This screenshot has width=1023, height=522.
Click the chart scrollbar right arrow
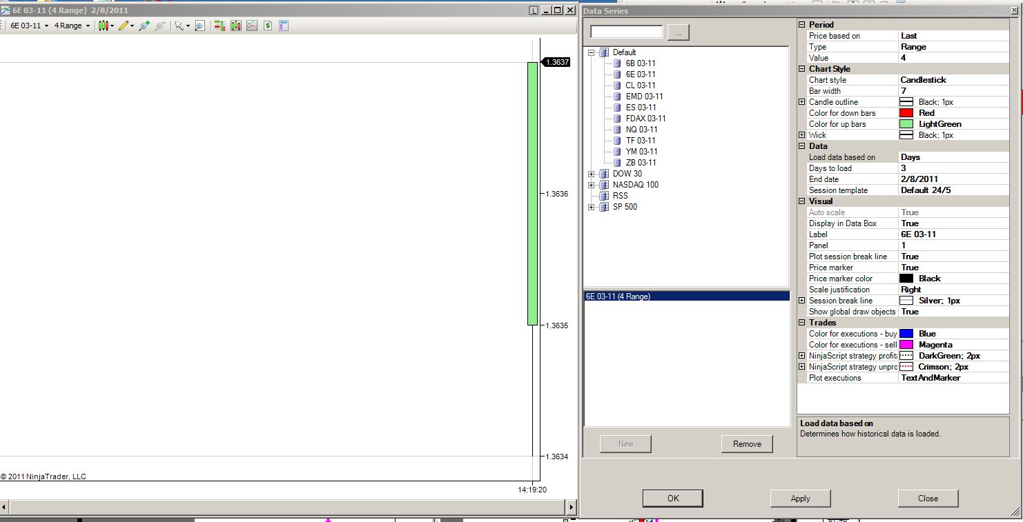coord(571,508)
